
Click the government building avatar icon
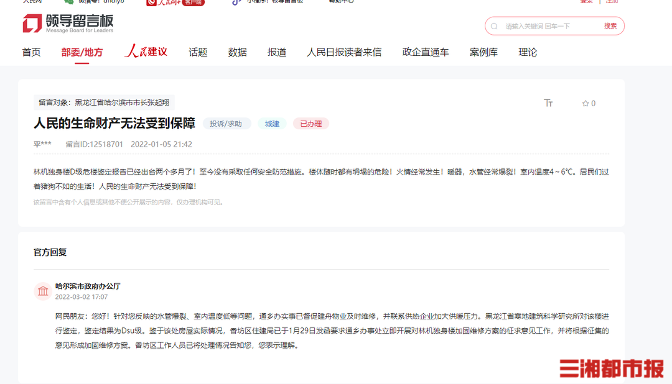click(x=43, y=291)
